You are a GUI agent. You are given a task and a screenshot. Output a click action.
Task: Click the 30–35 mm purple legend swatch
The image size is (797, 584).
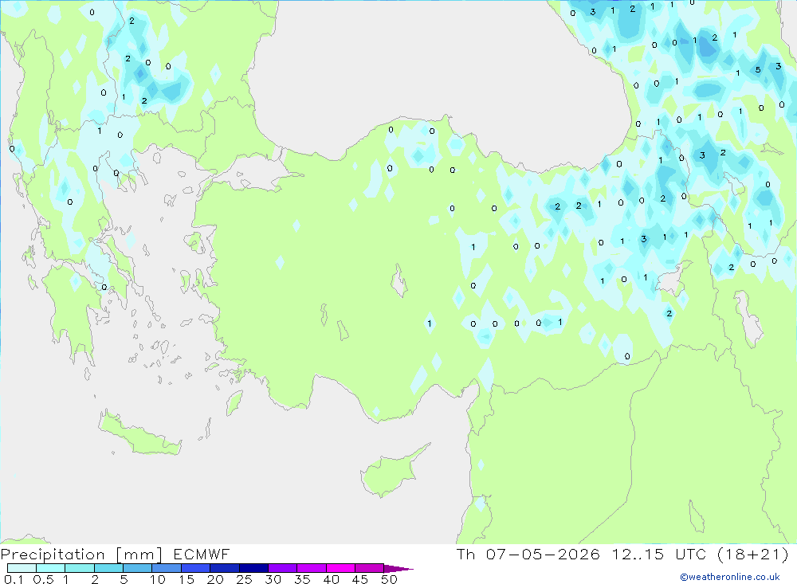point(282,568)
